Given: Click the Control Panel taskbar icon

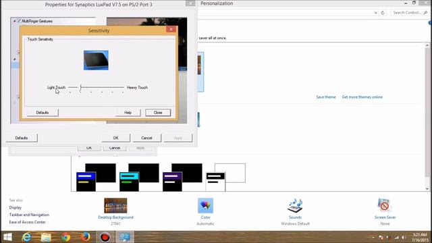Looking at the screenshot, I should point(124,237).
